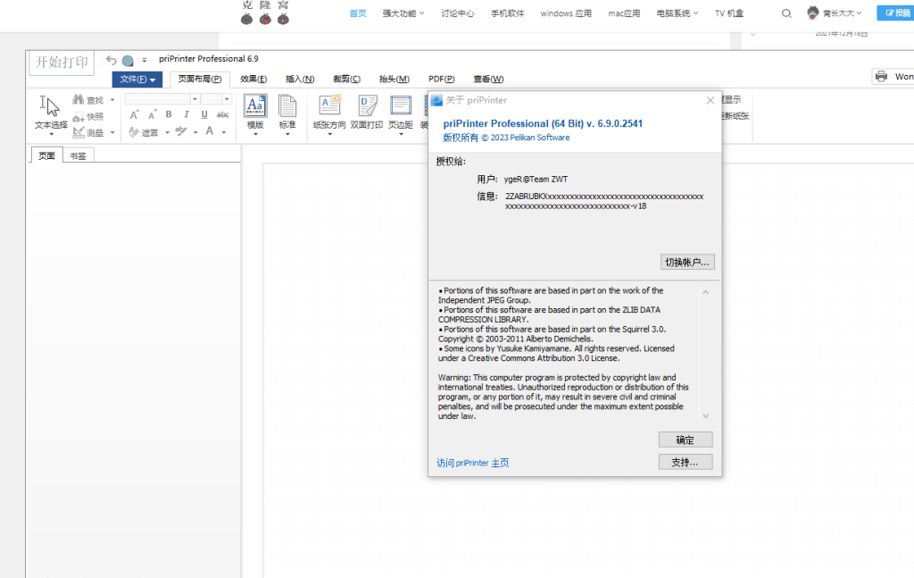
Task: Toggle underline U formatting
Action: 204,114
